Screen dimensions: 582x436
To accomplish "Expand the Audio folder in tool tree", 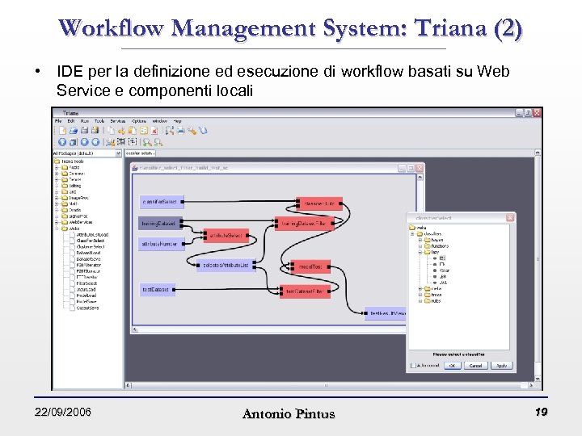I will click(x=57, y=168).
